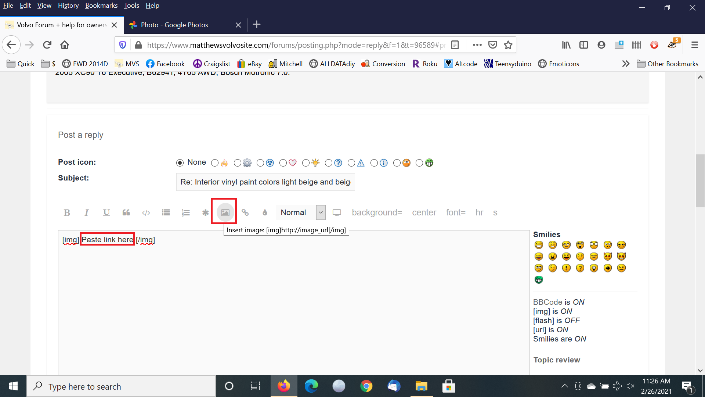Click the center BBCode button
705x397 pixels.
(424, 212)
